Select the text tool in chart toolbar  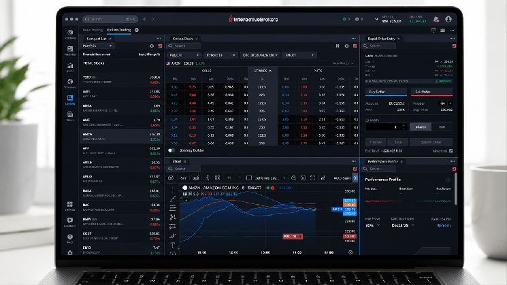coord(173,245)
